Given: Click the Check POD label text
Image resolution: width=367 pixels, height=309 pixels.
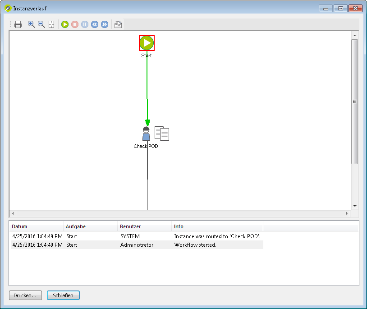Looking at the screenshot, I should [x=146, y=146].
